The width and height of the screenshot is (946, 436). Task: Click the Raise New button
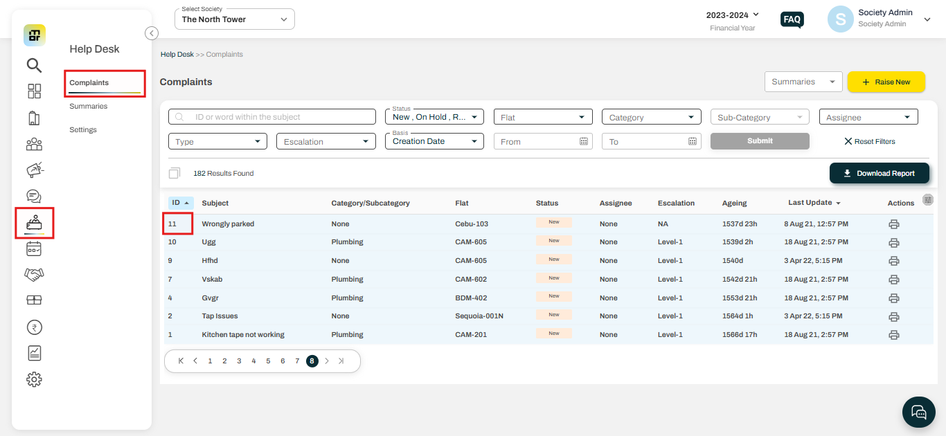coord(886,82)
